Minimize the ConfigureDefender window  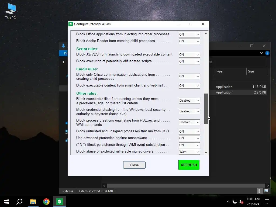[178, 24]
